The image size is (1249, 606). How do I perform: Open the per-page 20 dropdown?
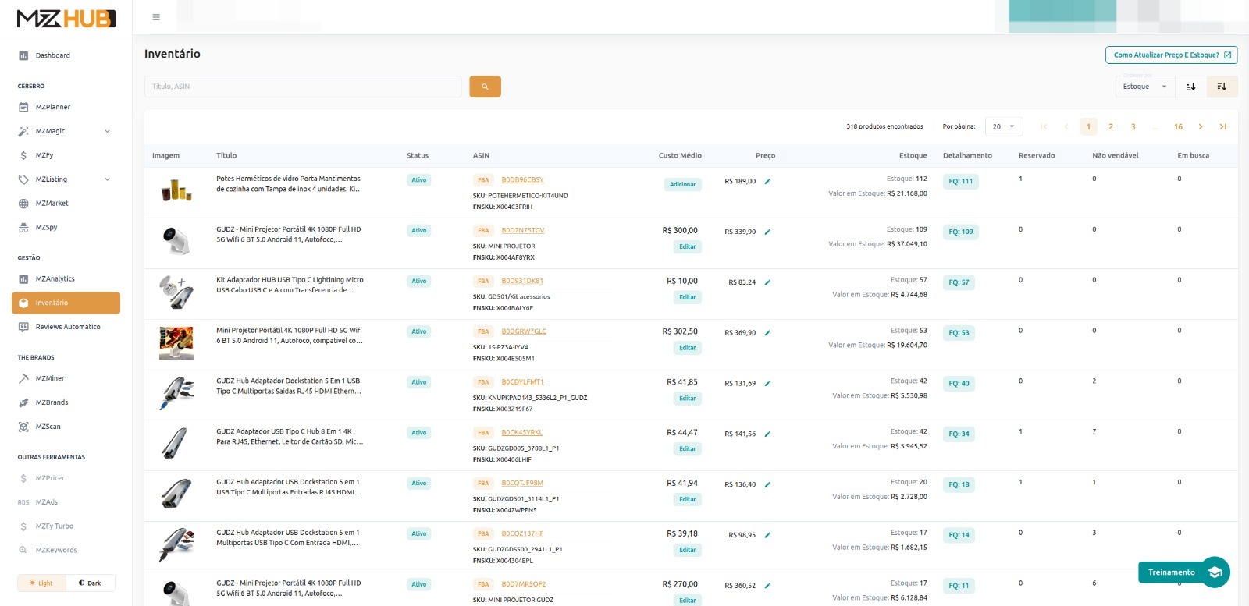coord(1003,126)
